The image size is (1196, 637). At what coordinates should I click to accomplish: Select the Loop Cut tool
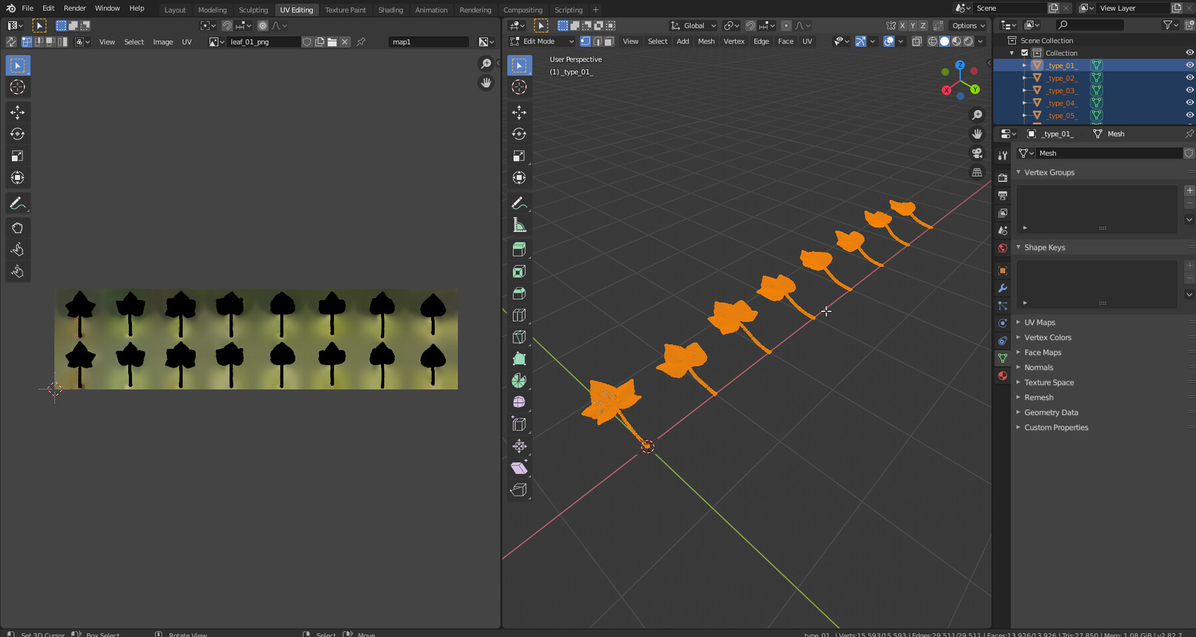click(x=519, y=315)
